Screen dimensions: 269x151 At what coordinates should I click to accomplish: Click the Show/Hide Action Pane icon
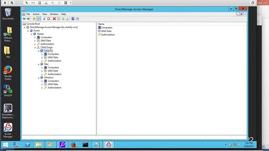[77, 19]
